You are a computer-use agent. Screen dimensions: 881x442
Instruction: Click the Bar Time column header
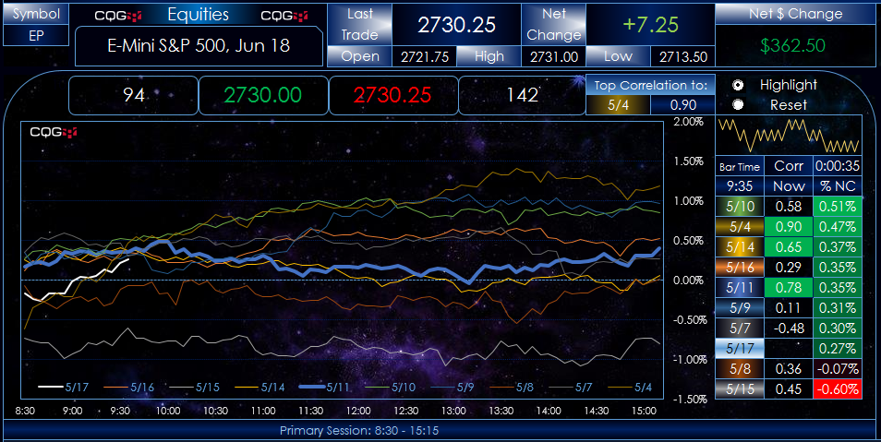[x=740, y=167]
